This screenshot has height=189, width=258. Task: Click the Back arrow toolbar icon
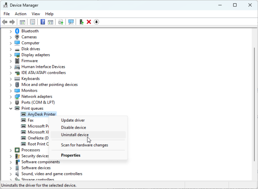[x=5, y=22]
